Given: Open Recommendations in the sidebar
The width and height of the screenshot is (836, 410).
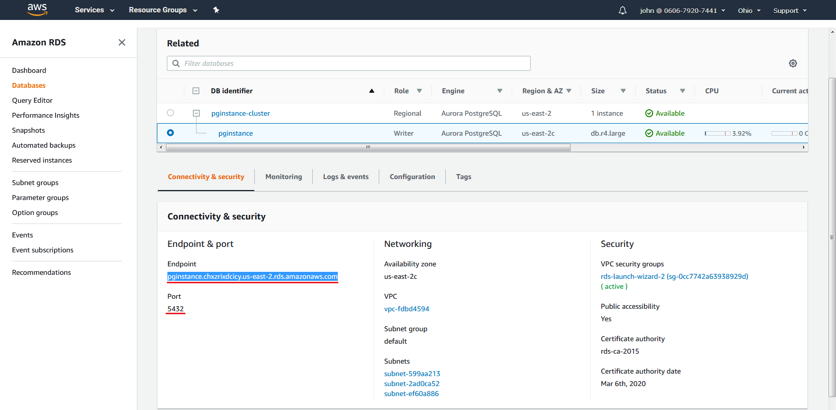Looking at the screenshot, I should tap(41, 272).
